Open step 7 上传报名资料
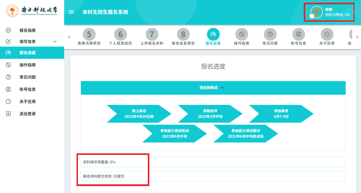The image size is (361, 193). tap(152, 34)
